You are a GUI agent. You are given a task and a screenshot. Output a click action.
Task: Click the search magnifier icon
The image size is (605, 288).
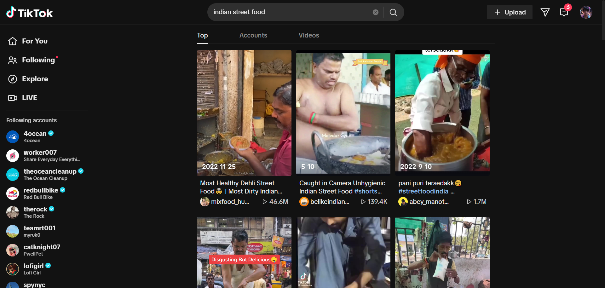coord(393,12)
